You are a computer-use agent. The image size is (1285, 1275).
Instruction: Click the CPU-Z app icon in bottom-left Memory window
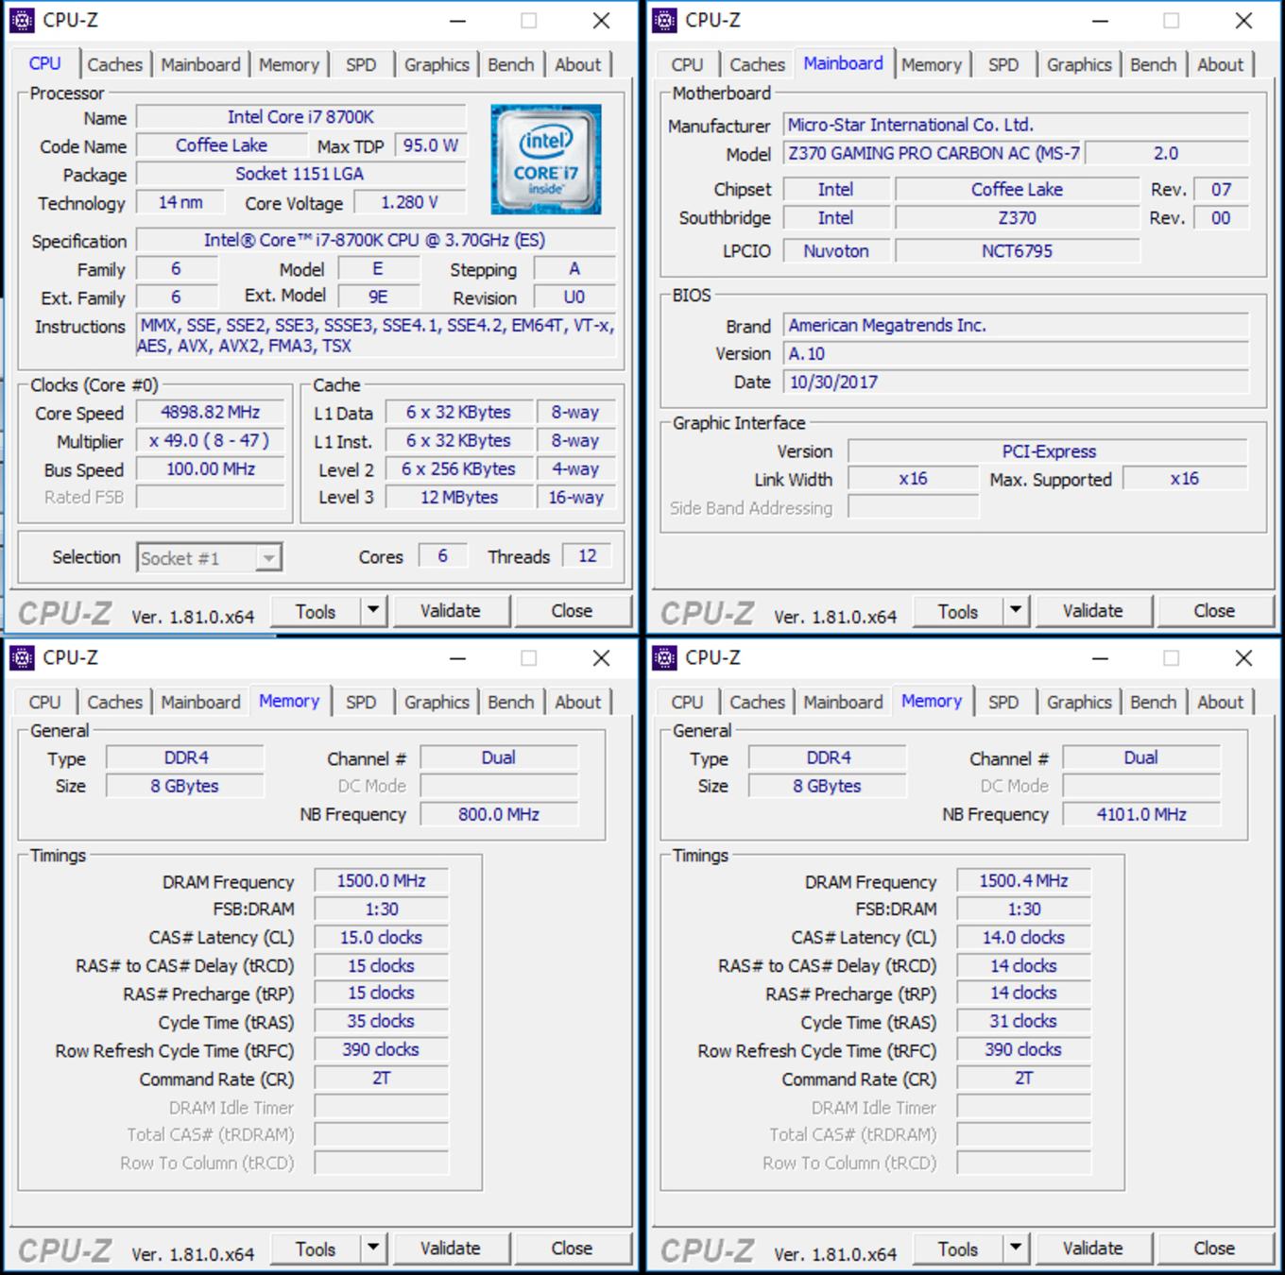point(23,657)
